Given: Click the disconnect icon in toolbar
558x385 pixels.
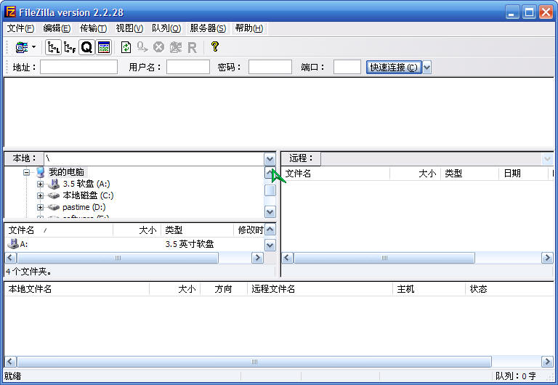Looking at the screenshot, I should pyautogui.click(x=175, y=47).
